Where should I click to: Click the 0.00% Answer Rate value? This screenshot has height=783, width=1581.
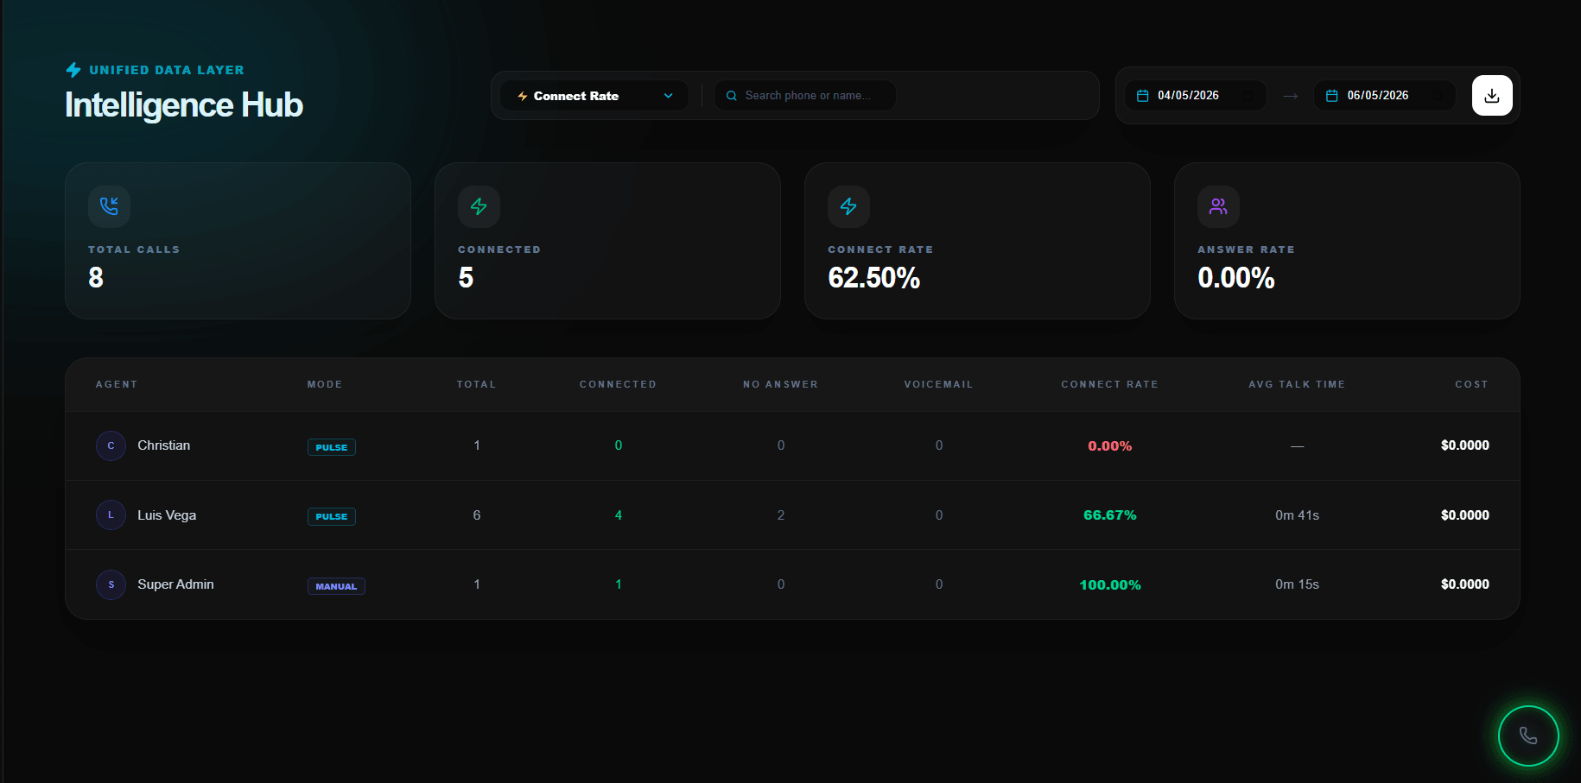1236,278
